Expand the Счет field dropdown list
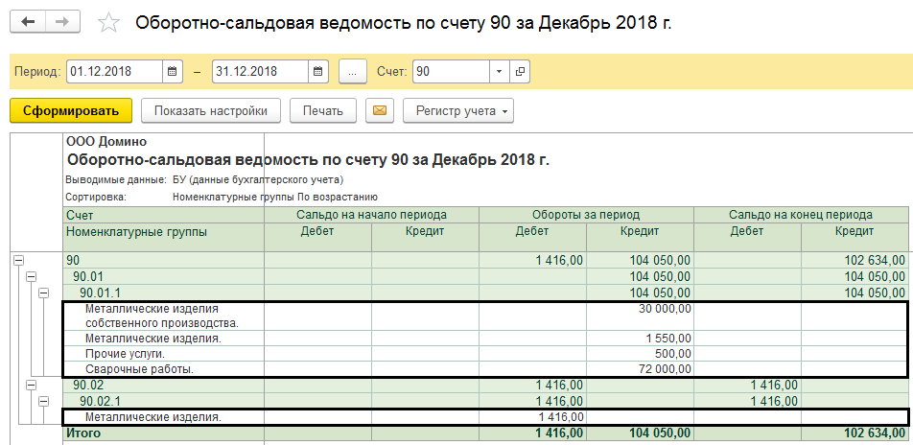This screenshot has width=913, height=445. tap(499, 72)
